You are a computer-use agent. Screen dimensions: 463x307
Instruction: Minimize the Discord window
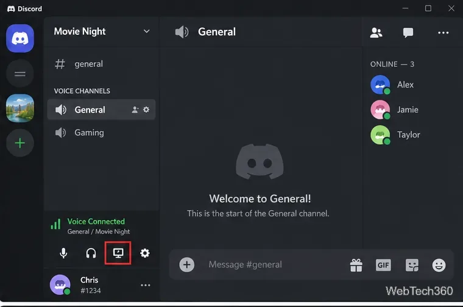pyautogui.click(x=405, y=9)
